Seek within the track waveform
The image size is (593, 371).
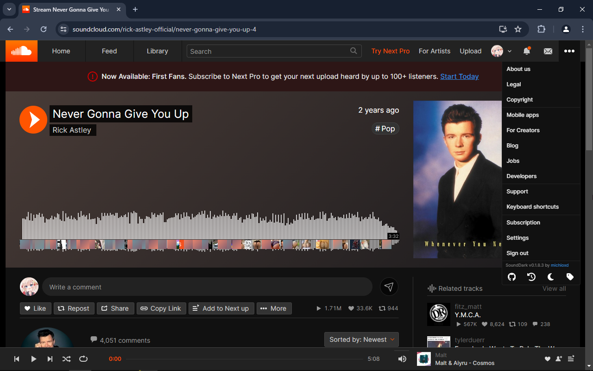209,231
